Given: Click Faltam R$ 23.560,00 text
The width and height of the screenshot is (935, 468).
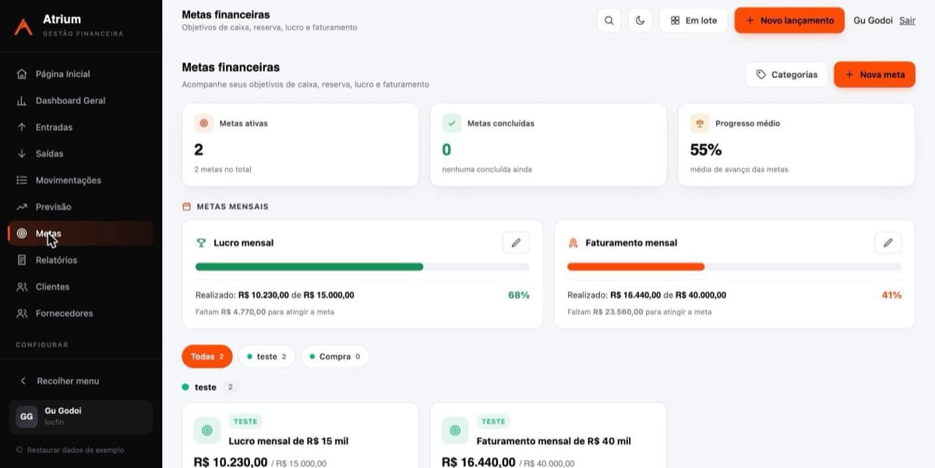Looking at the screenshot, I should click(640, 311).
